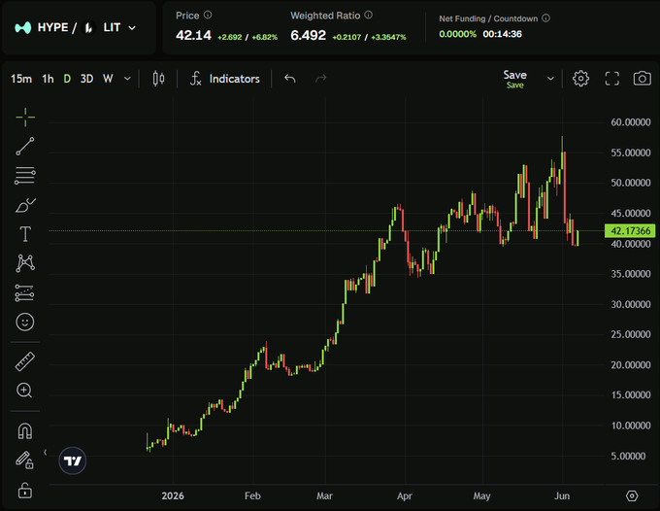Viewport: 660px width, 511px height.
Task: Open the chart patterns tool
Action: tap(25, 263)
